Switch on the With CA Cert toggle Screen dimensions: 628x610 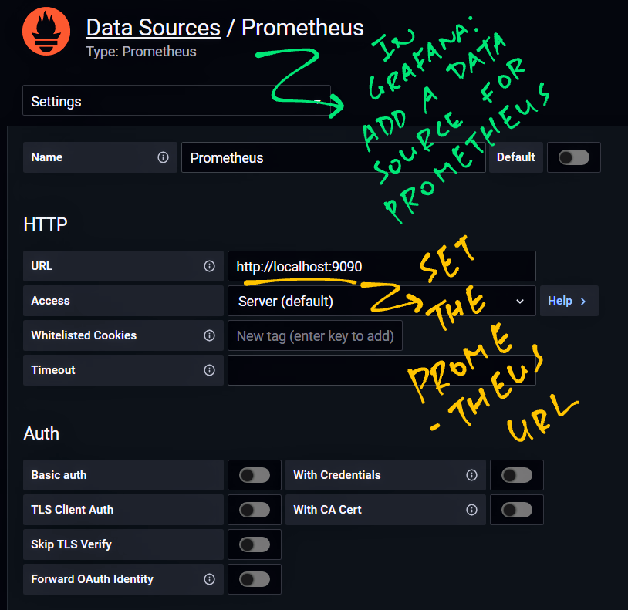pyautogui.click(x=517, y=510)
